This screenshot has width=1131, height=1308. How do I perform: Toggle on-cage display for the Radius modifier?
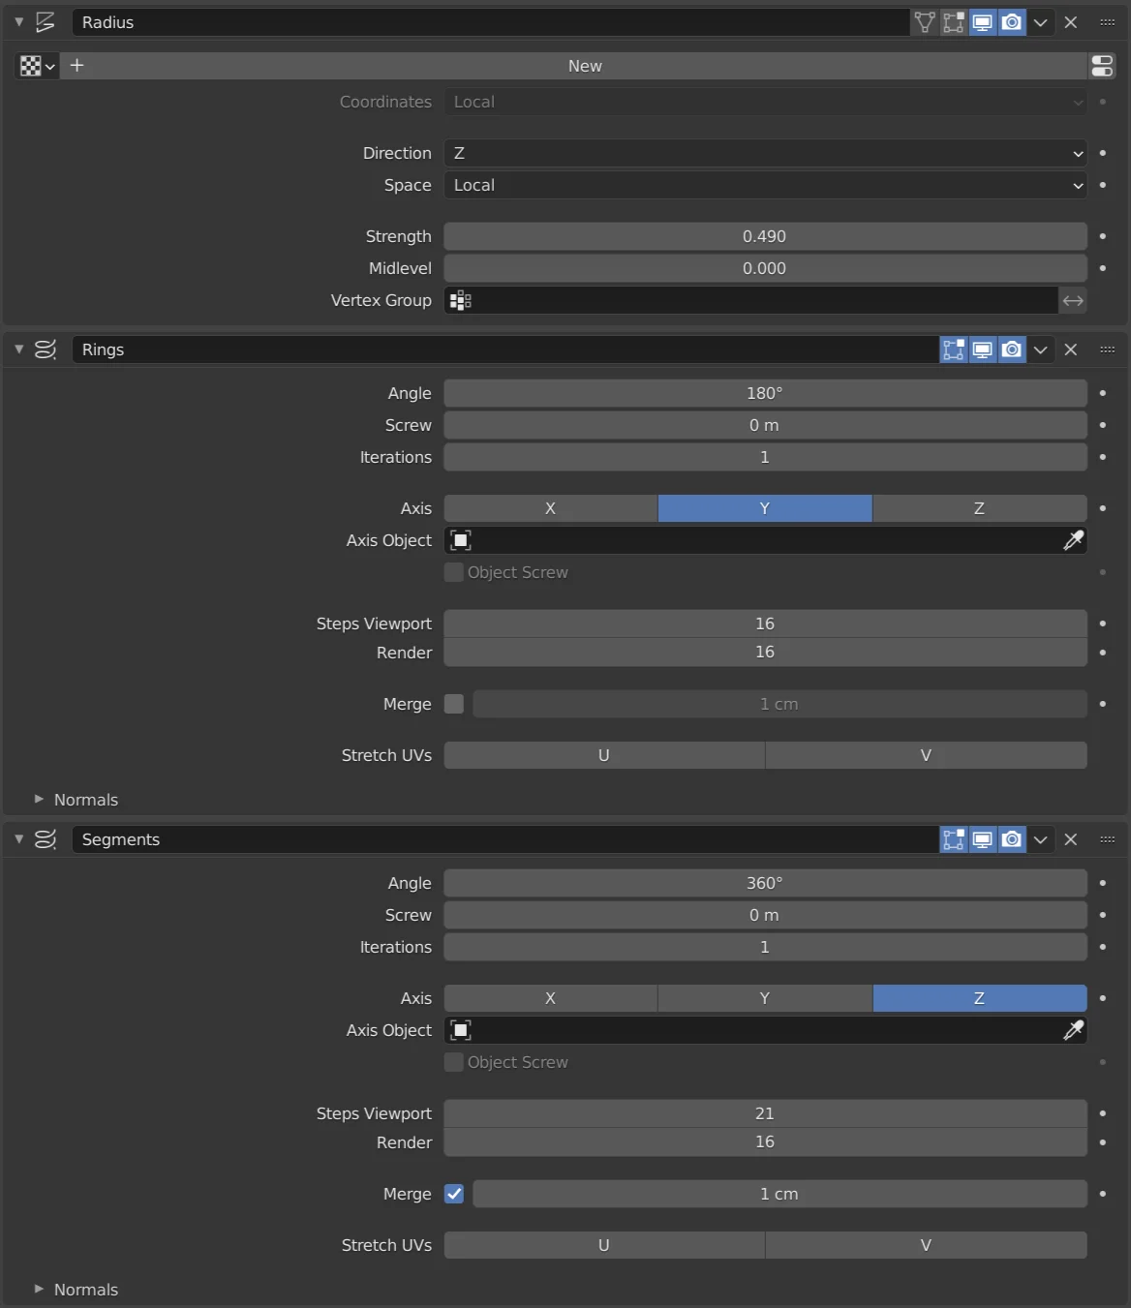pos(925,22)
